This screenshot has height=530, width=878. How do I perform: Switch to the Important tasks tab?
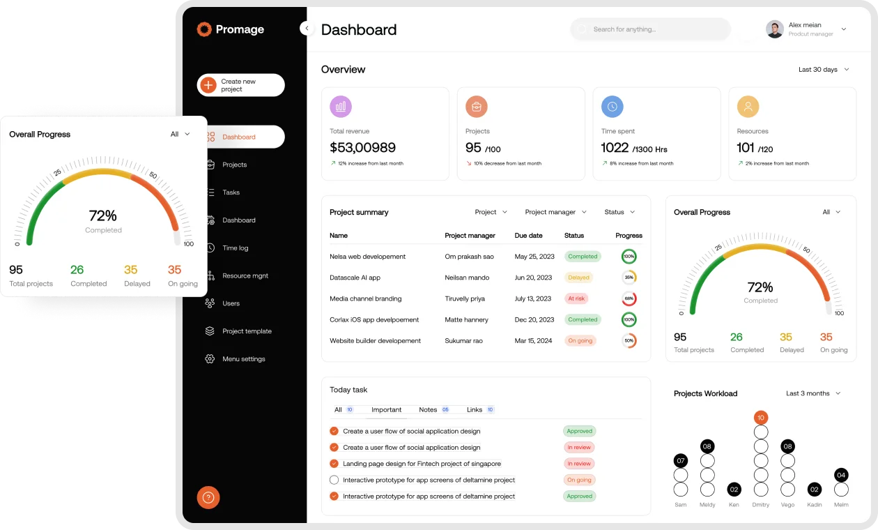pyautogui.click(x=386, y=409)
